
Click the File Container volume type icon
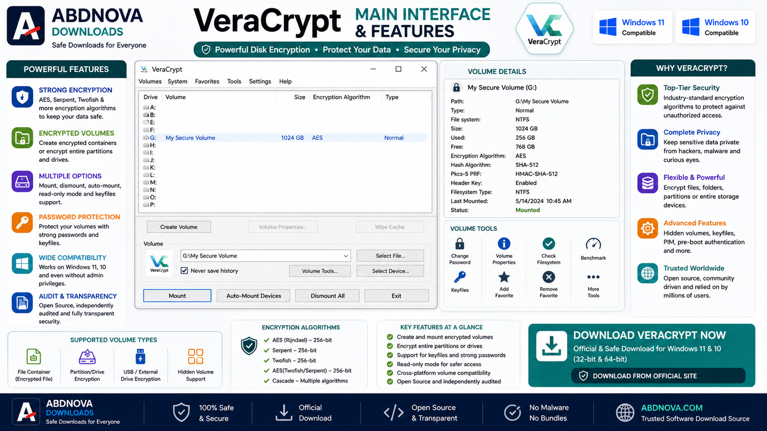point(34,356)
